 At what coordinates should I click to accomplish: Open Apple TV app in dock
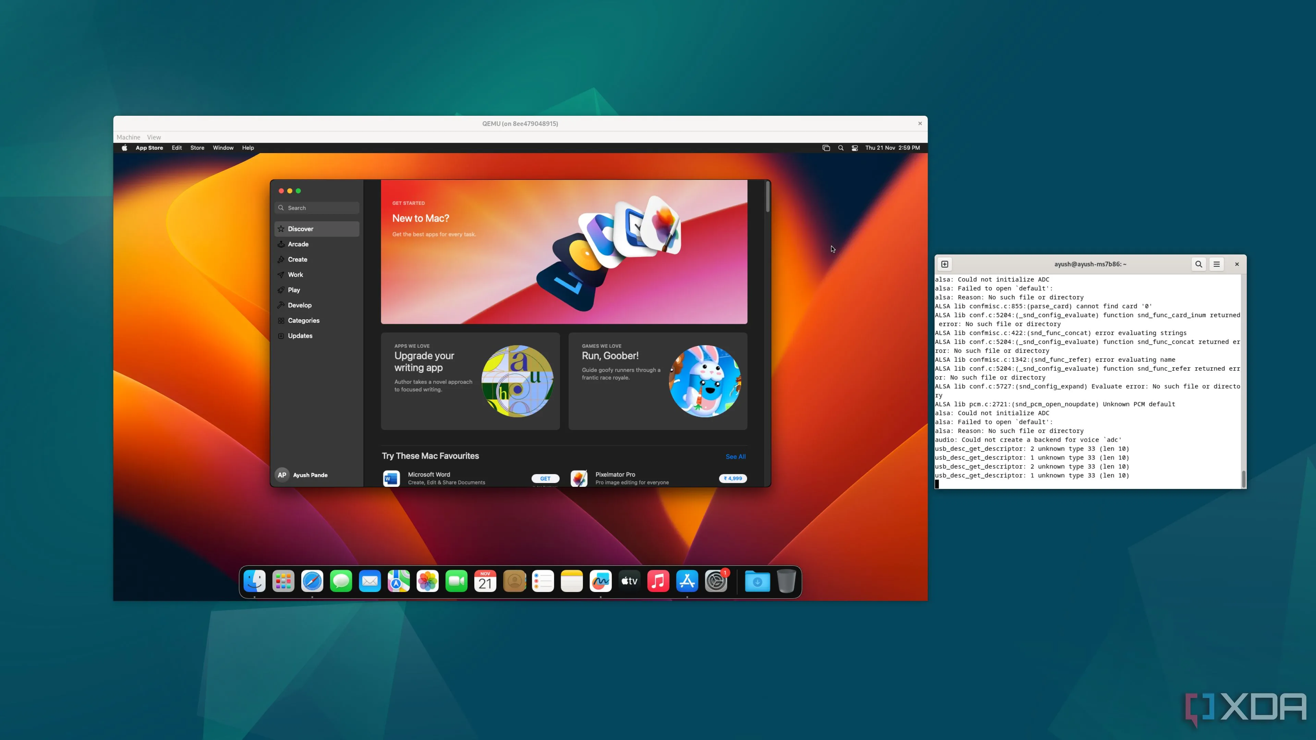tap(630, 581)
